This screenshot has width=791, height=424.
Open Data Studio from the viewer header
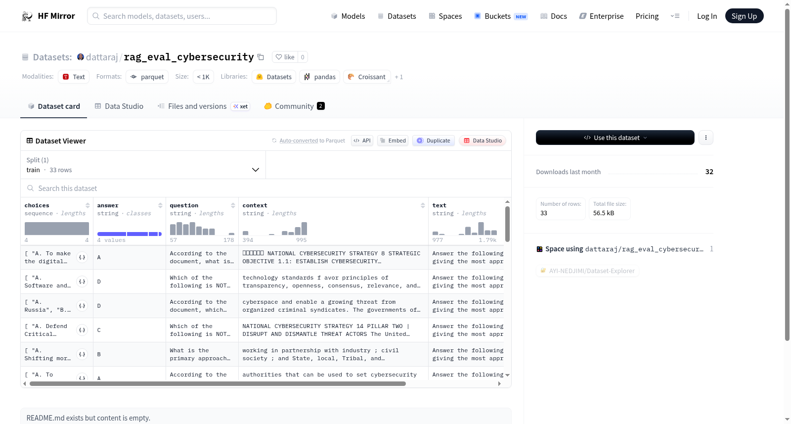tap(483, 141)
